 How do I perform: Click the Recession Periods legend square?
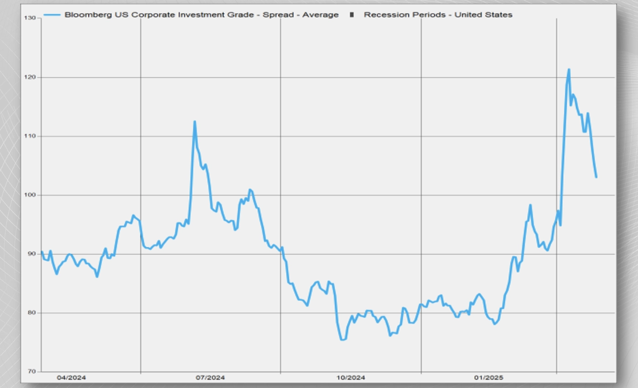351,15
